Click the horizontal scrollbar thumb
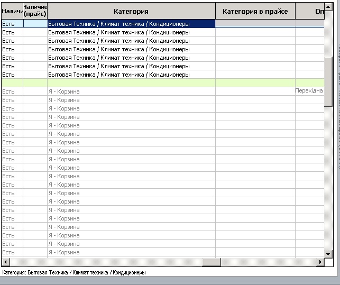The image size is (340, 285). (212, 262)
